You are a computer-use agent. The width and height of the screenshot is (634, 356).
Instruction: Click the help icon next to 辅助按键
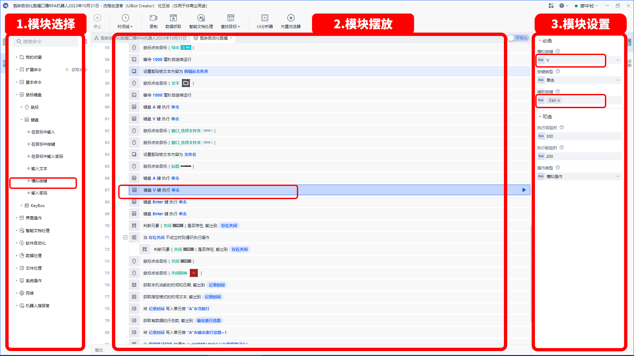point(558,92)
